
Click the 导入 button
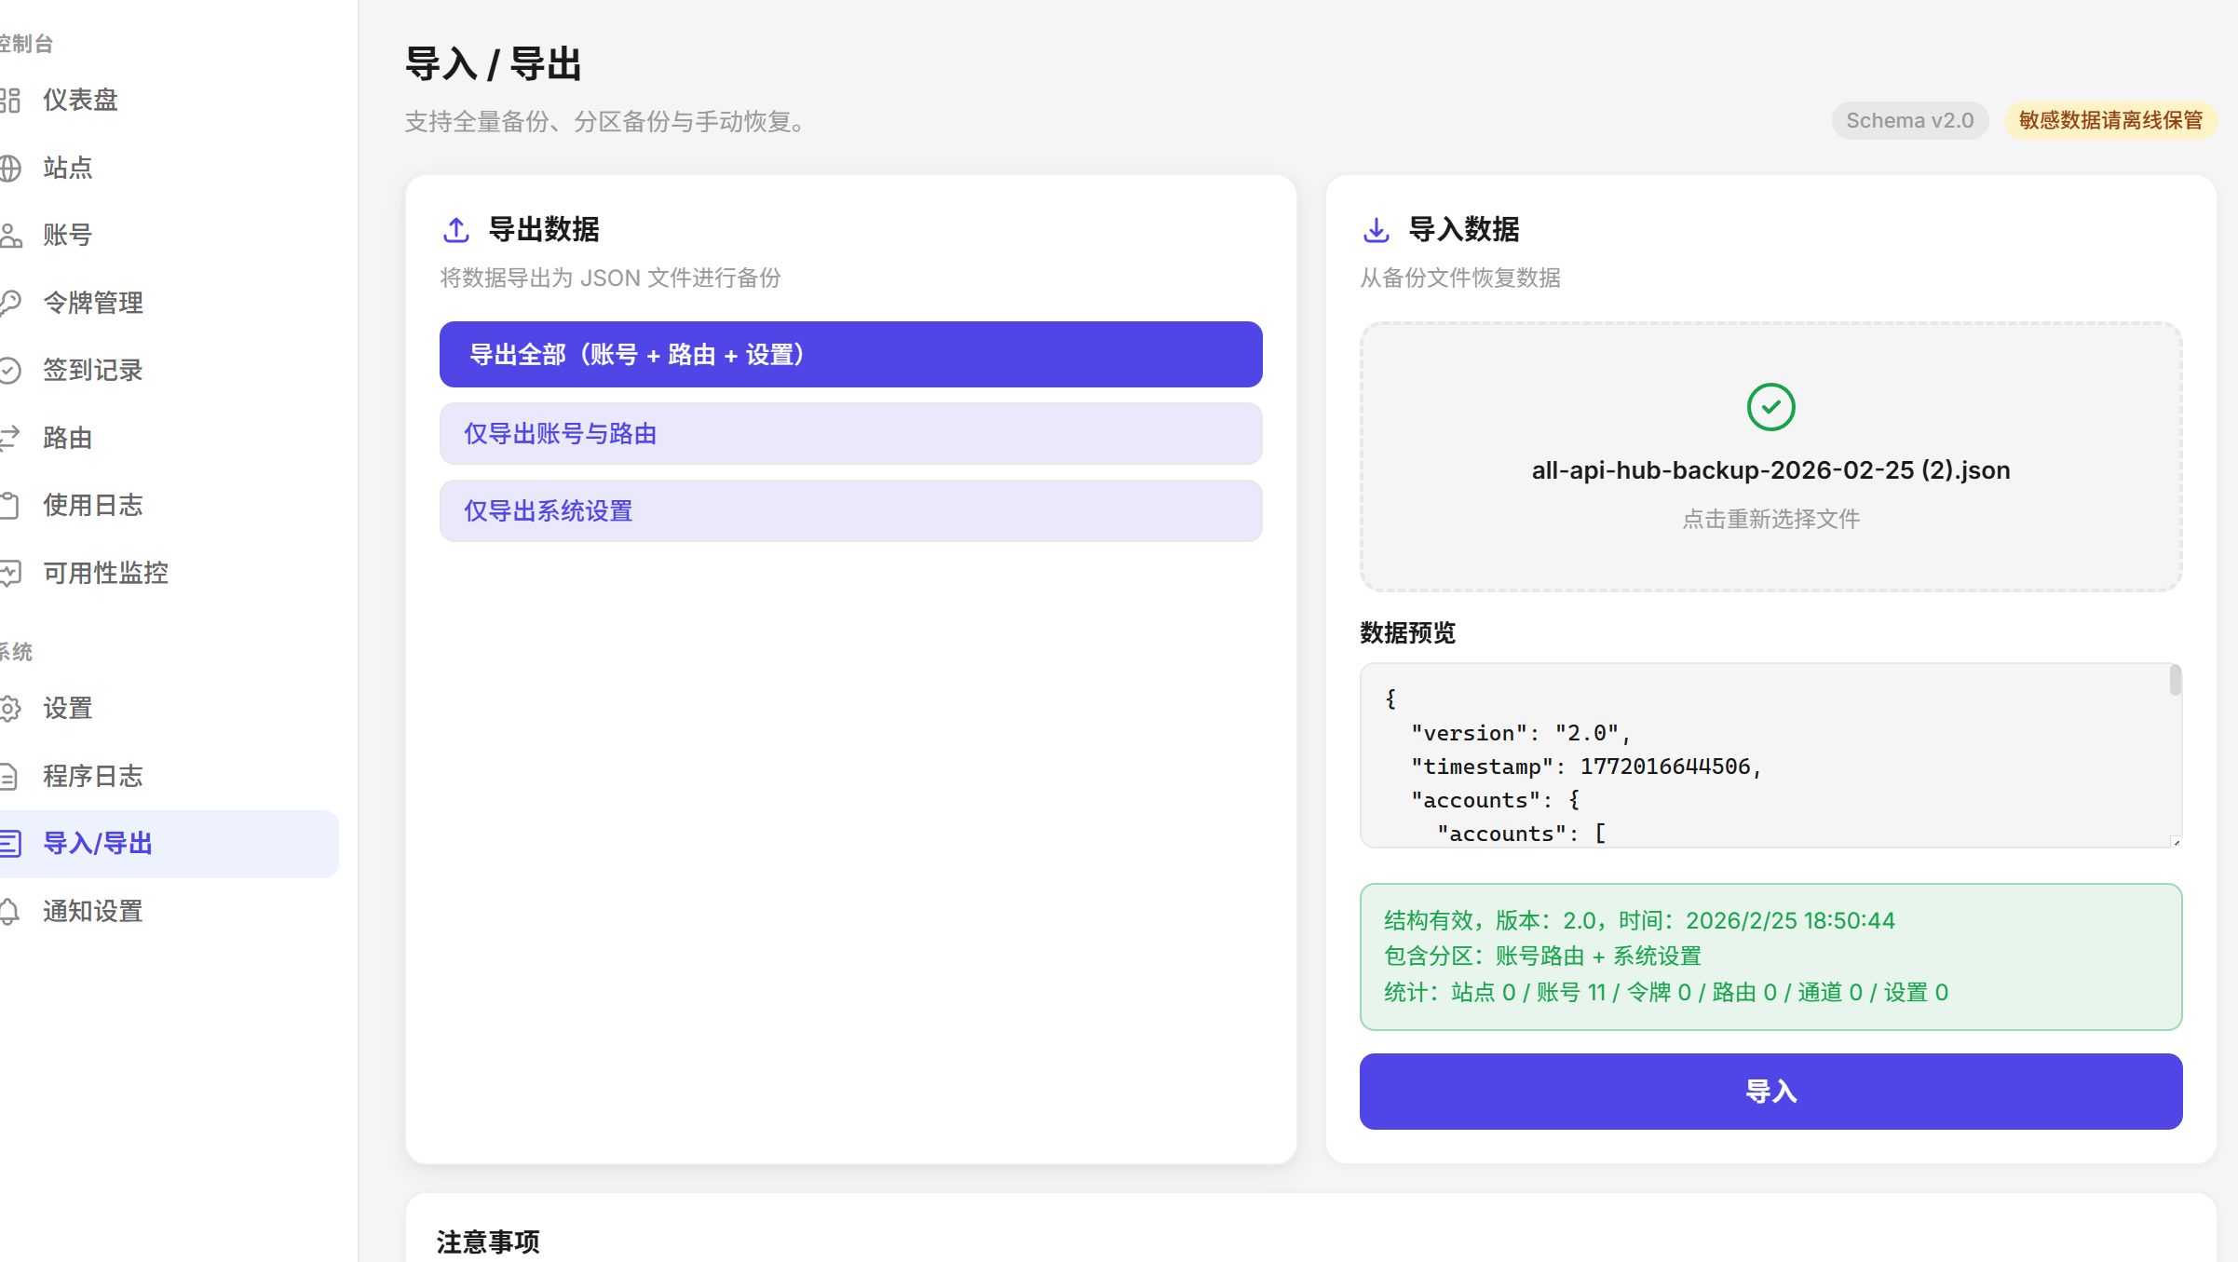point(1770,1092)
